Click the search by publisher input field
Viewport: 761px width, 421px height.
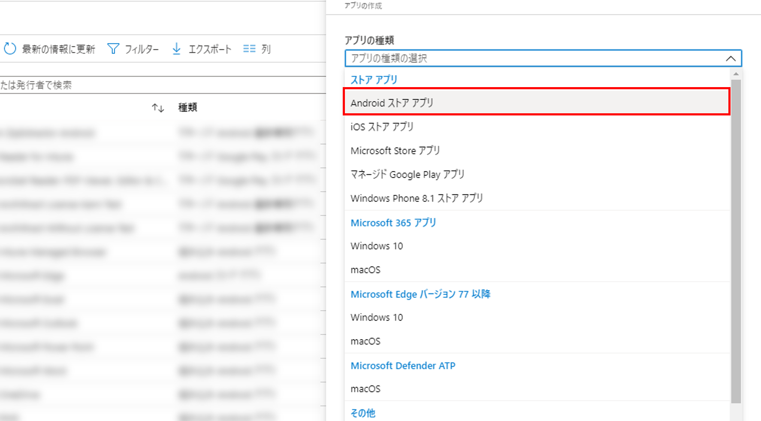163,85
